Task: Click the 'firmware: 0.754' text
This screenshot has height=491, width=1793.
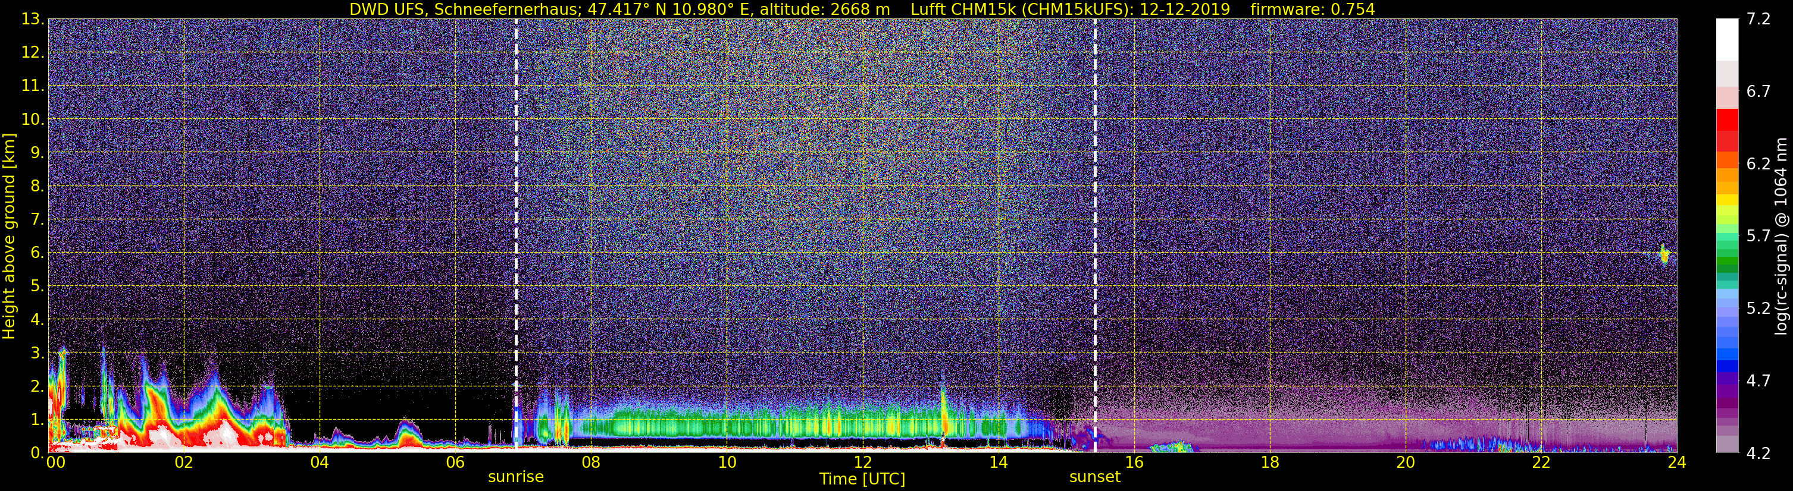Action: [x=1312, y=9]
